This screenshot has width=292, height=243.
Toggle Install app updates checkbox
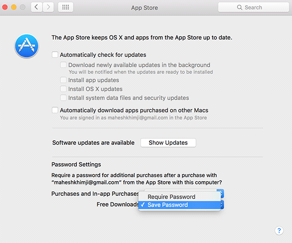pyautogui.click(x=64, y=80)
